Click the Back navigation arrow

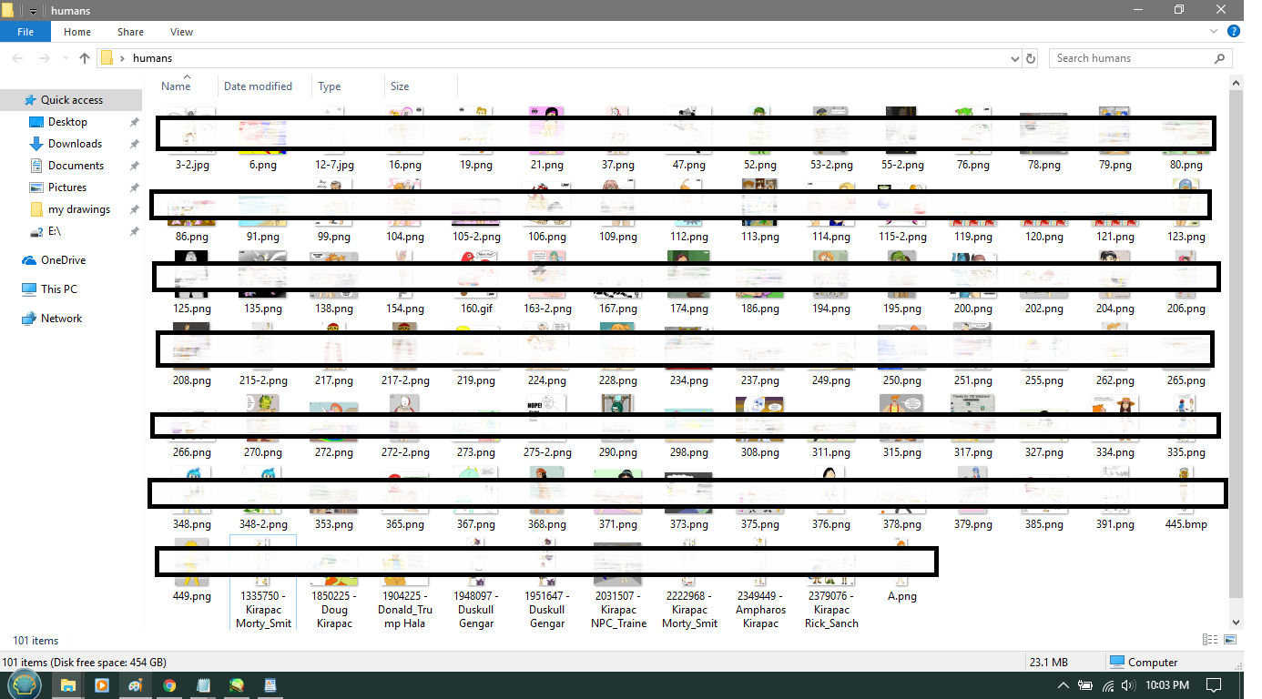[18, 58]
